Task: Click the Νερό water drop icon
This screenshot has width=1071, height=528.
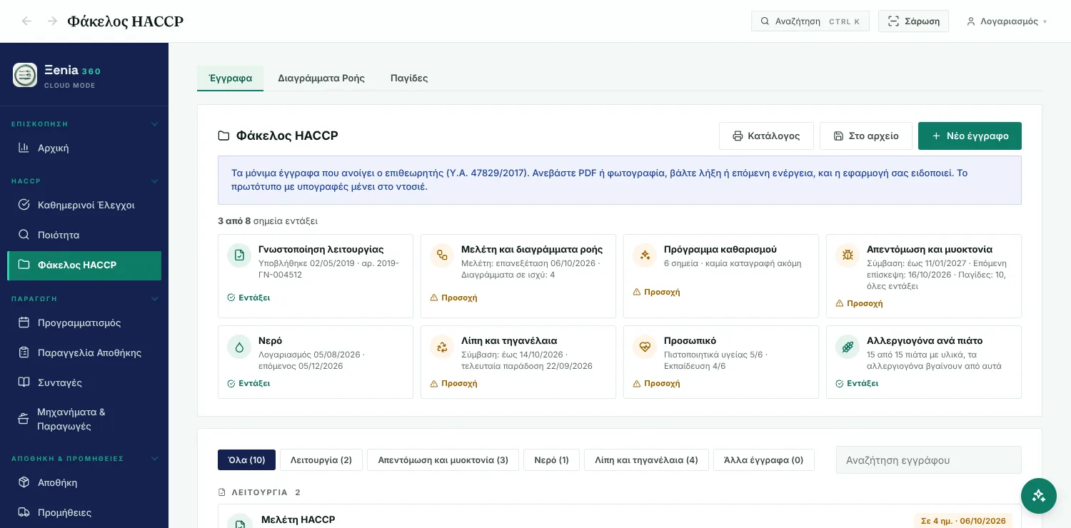Action: (x=239, y=347)
